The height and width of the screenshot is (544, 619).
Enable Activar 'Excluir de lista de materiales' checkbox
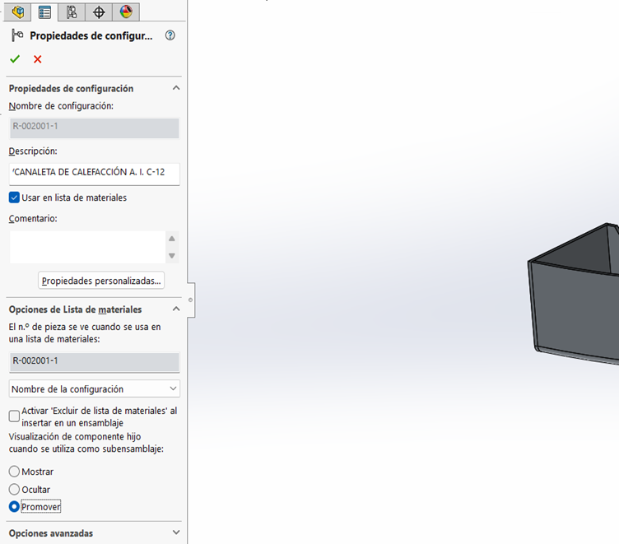click(14, 416)
